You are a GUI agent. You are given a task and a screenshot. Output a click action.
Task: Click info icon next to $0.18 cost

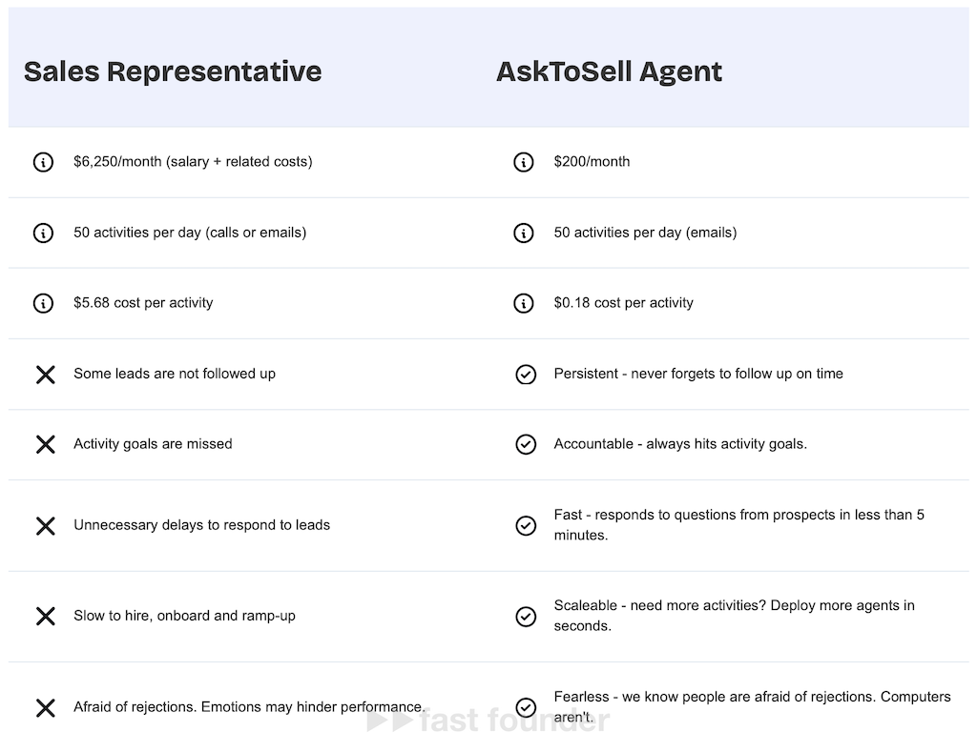[524, 303]
